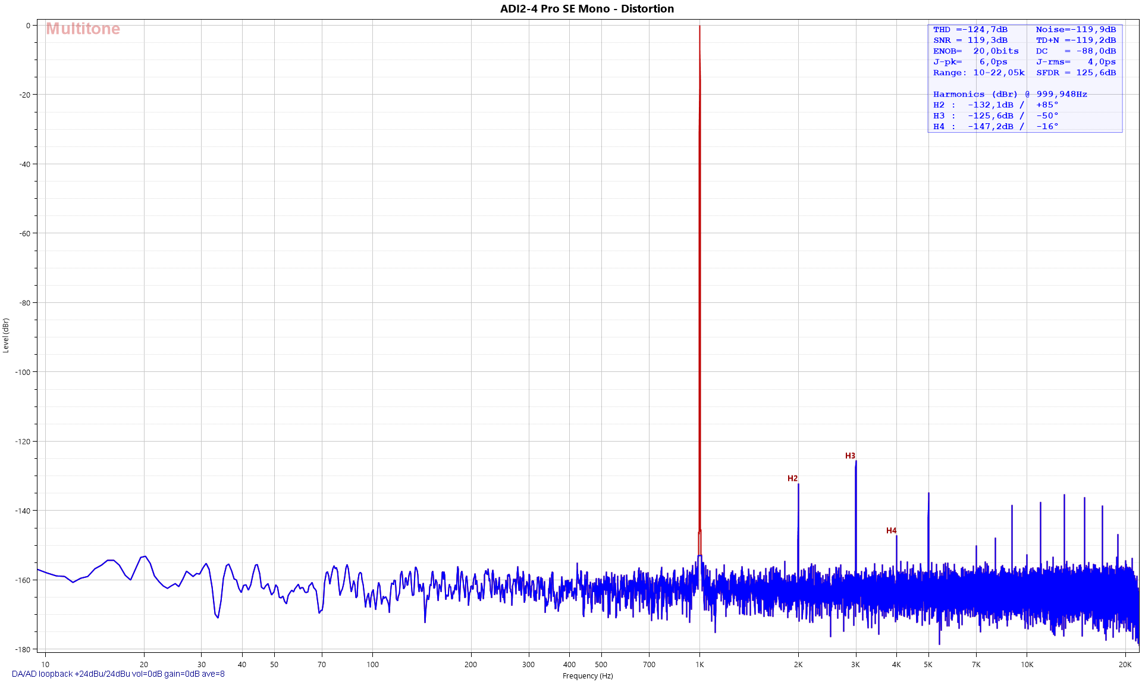This screenshot has height=685, width=1142.
Task: Click the 500 tick on the frequency axis
Action: point(601,665)
